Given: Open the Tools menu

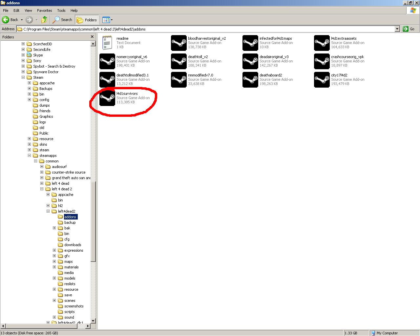Looking at the screenshot, I should (x=61, y=10).
